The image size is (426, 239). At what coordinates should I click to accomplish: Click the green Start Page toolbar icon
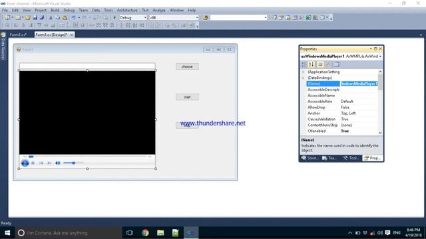point(308,18)
